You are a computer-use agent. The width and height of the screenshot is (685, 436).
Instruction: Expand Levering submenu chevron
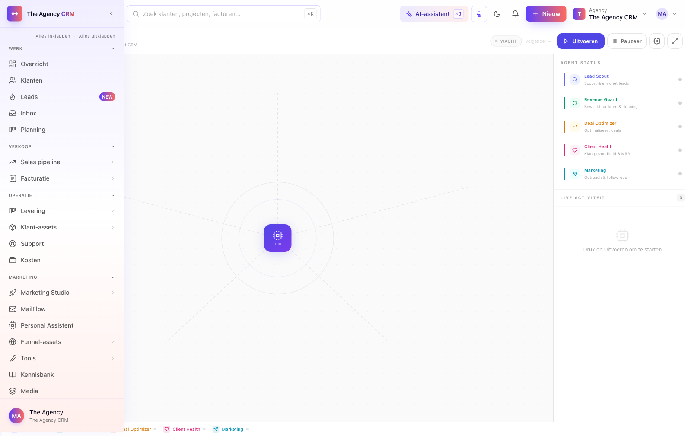113,211
